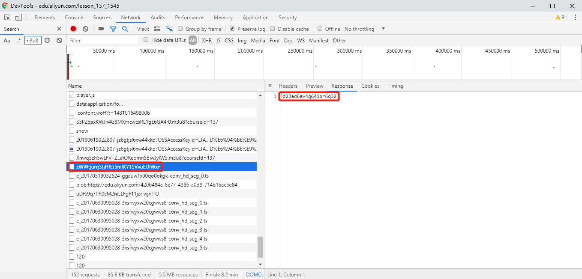This screenshot has width=582, height=279.
Task: Click the search input containing m3u8
Action: [x=33, y=40]
